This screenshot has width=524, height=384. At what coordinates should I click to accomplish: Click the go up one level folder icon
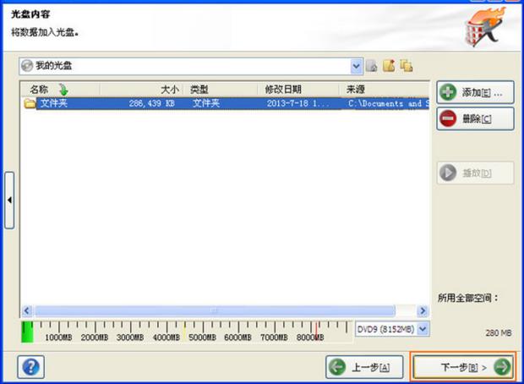pos(372,65)
